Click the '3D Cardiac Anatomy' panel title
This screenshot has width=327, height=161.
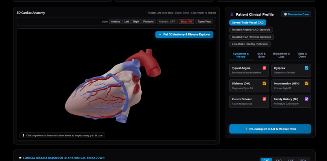click(x=31, y=13)
